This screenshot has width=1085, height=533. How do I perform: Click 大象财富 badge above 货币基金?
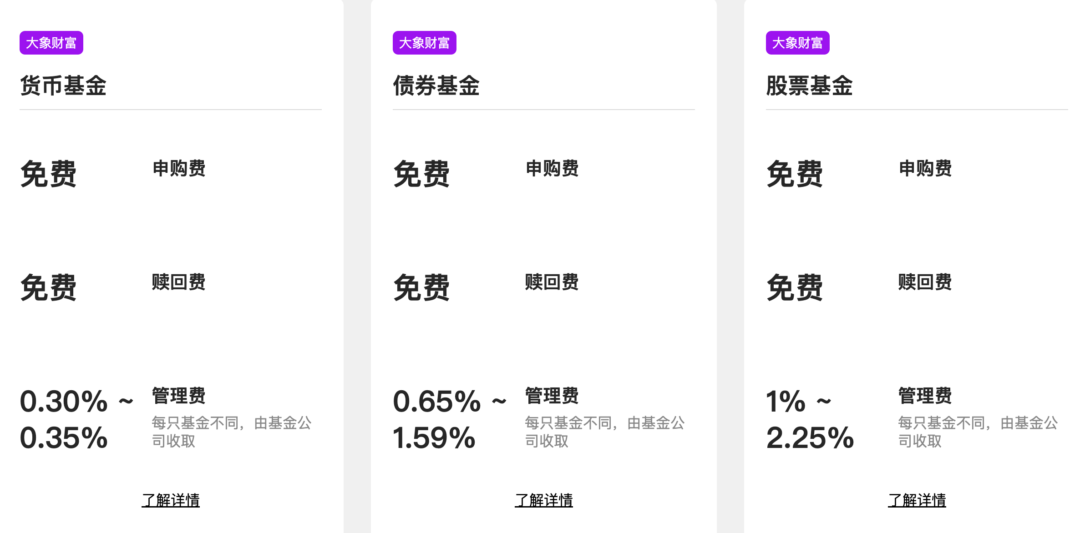[x=51, y=43]
